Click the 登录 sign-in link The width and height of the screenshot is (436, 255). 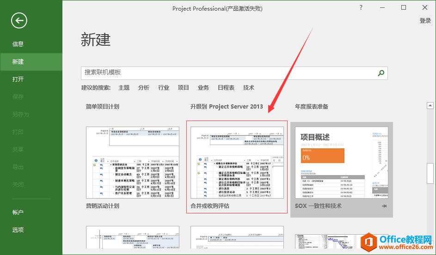pyautogui.click(x=425, y=21)
